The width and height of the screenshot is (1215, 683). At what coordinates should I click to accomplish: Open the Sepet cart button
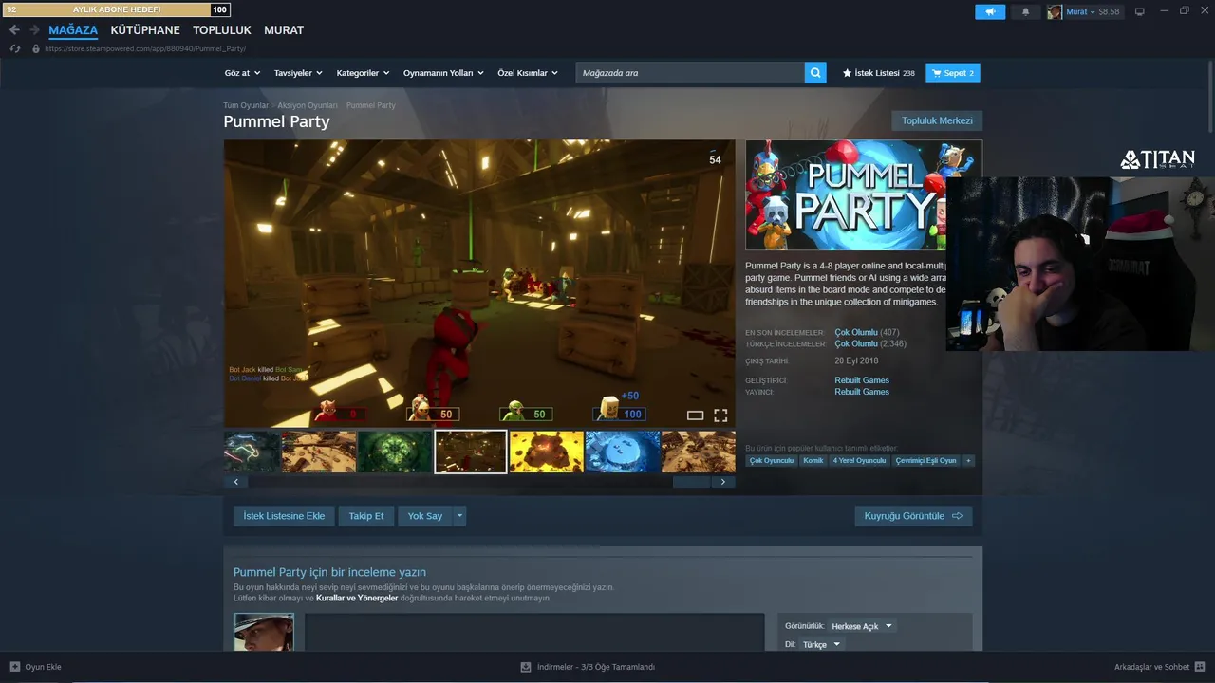[x=953, y=73]
